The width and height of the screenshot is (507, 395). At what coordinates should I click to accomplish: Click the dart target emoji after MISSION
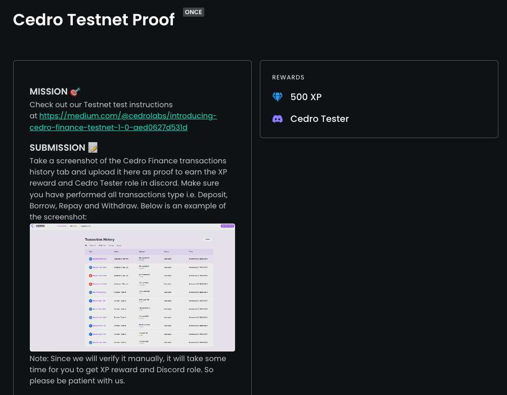[75, 92]
